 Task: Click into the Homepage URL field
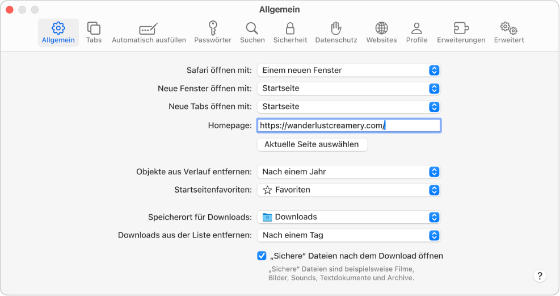[x=348, y=126]
